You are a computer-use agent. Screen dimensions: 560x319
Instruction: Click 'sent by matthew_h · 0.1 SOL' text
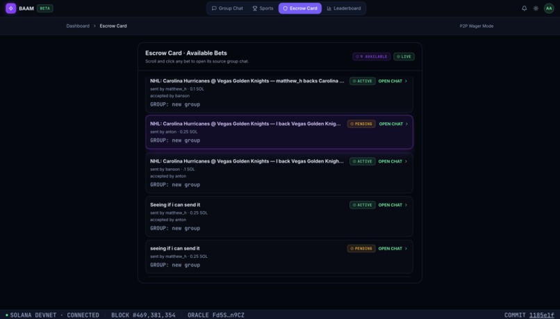(176, 89)
